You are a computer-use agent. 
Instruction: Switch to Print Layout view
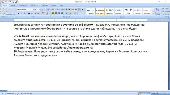140,94
